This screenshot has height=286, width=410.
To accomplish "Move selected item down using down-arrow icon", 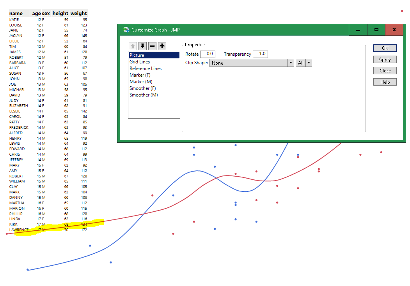I will pos(142,46).
